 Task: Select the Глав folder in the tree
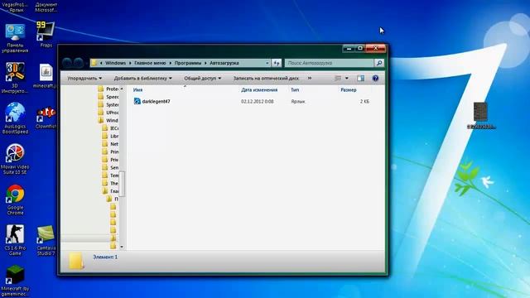110,191
